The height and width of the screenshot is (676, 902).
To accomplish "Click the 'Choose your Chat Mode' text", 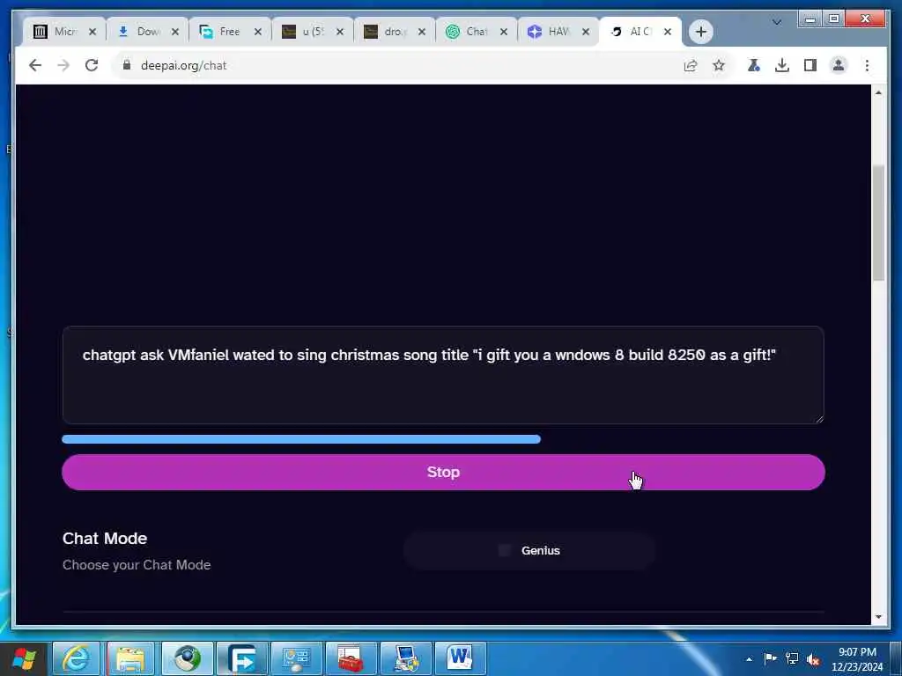I will coord(137,565).
